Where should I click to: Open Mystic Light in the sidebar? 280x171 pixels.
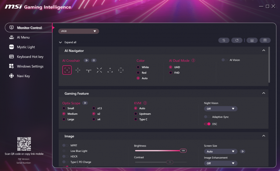pos(26,47)
